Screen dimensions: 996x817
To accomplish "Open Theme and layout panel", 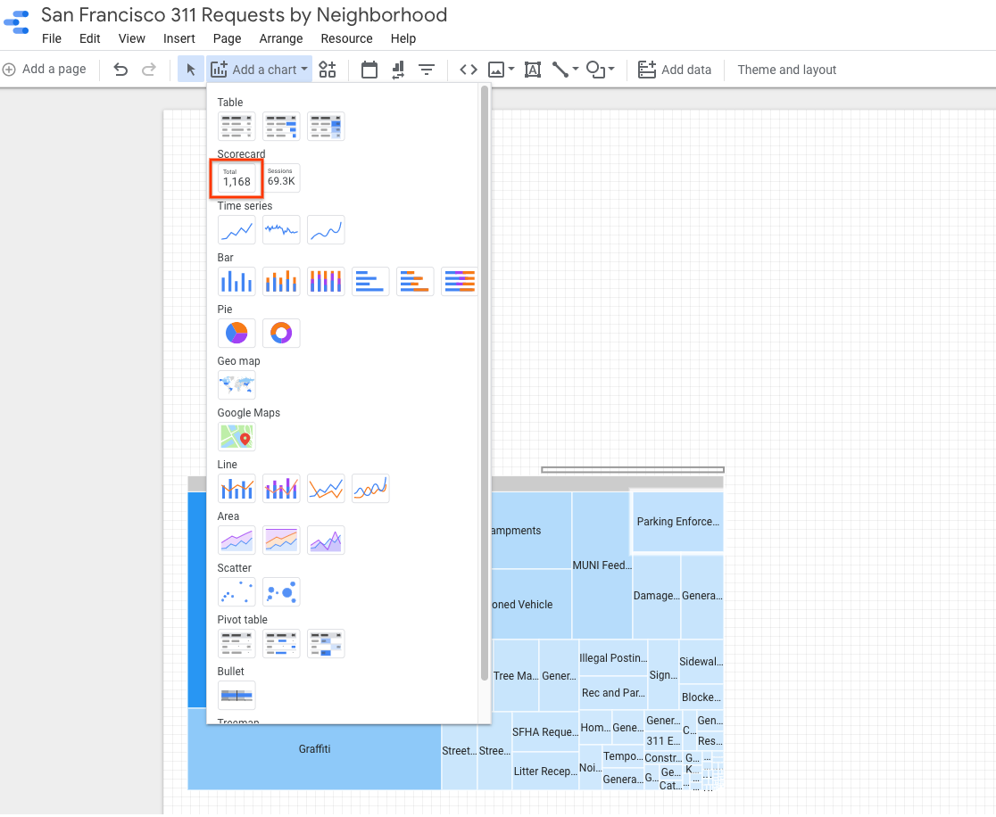I will coord(786,70).
